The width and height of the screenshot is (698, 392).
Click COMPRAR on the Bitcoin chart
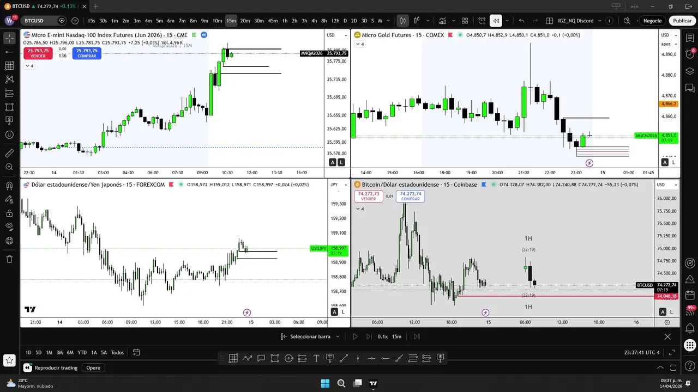coord(410,196)
